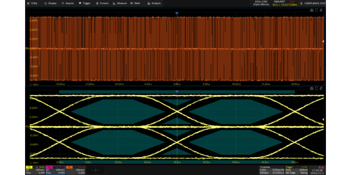Maximize the upper waveform window

[x=316, y=10]
